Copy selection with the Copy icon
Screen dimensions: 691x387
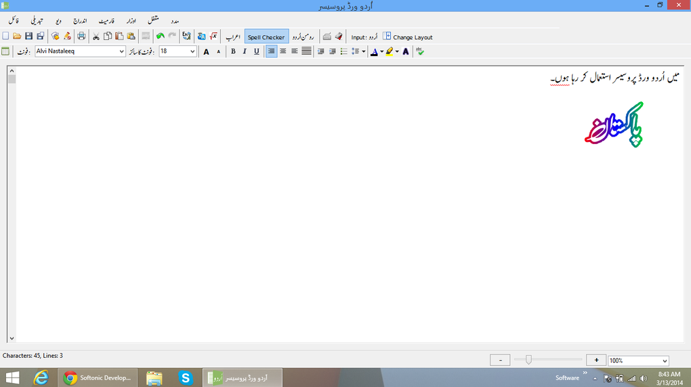click(x=108, y=36)
